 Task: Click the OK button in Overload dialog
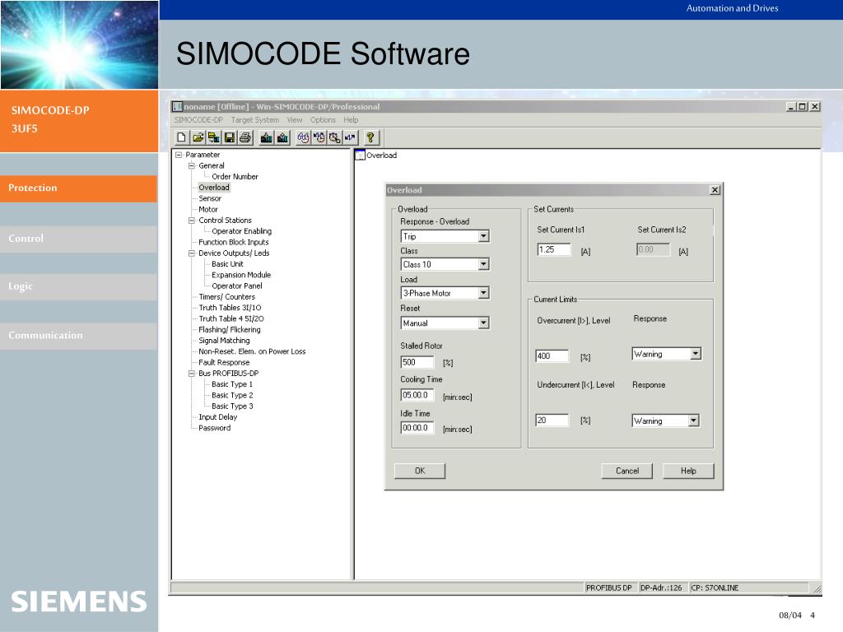[420, 471]
